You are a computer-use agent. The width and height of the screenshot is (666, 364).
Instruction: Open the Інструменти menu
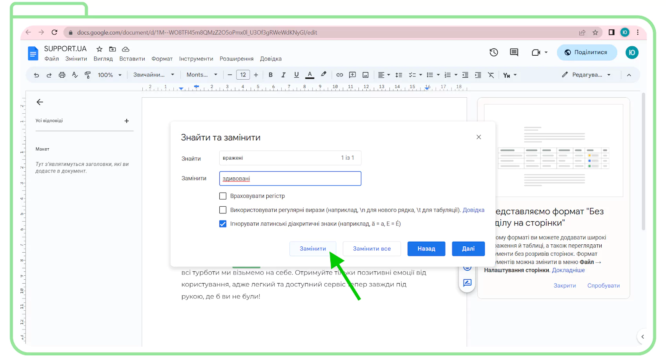click(x=196, y=59)
